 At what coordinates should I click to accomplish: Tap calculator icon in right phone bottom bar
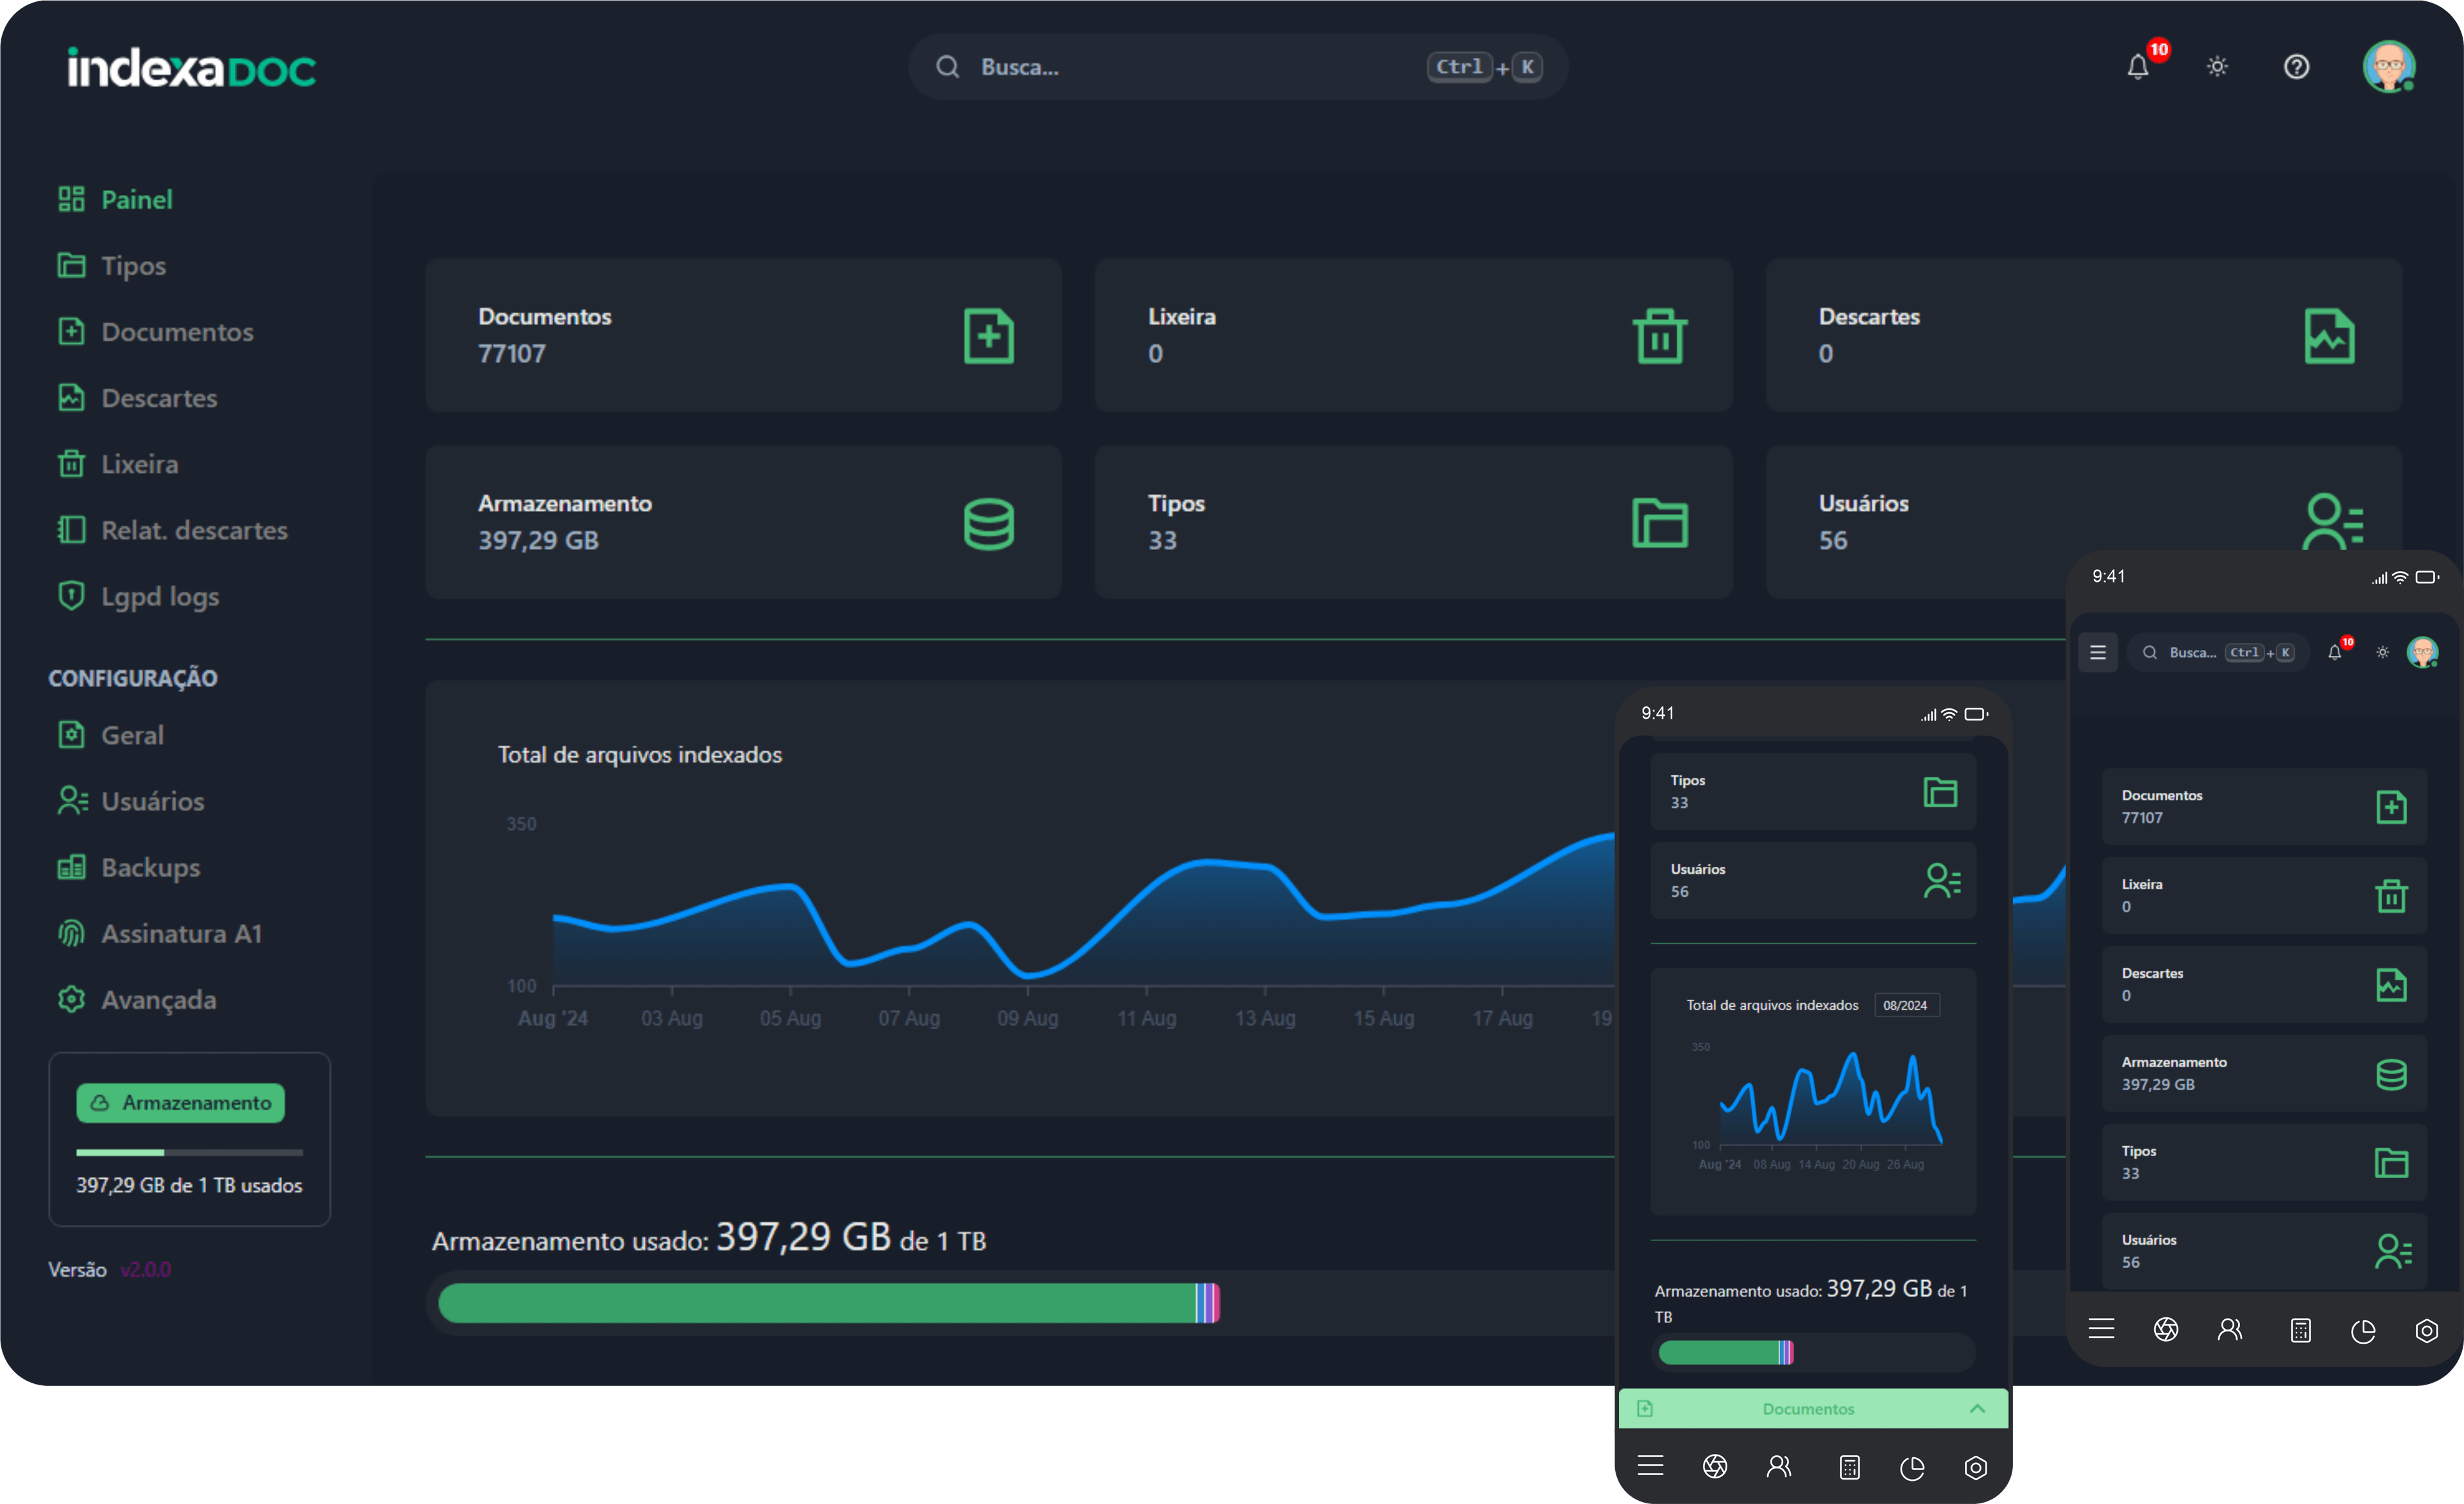[x=2300, y=1330]
